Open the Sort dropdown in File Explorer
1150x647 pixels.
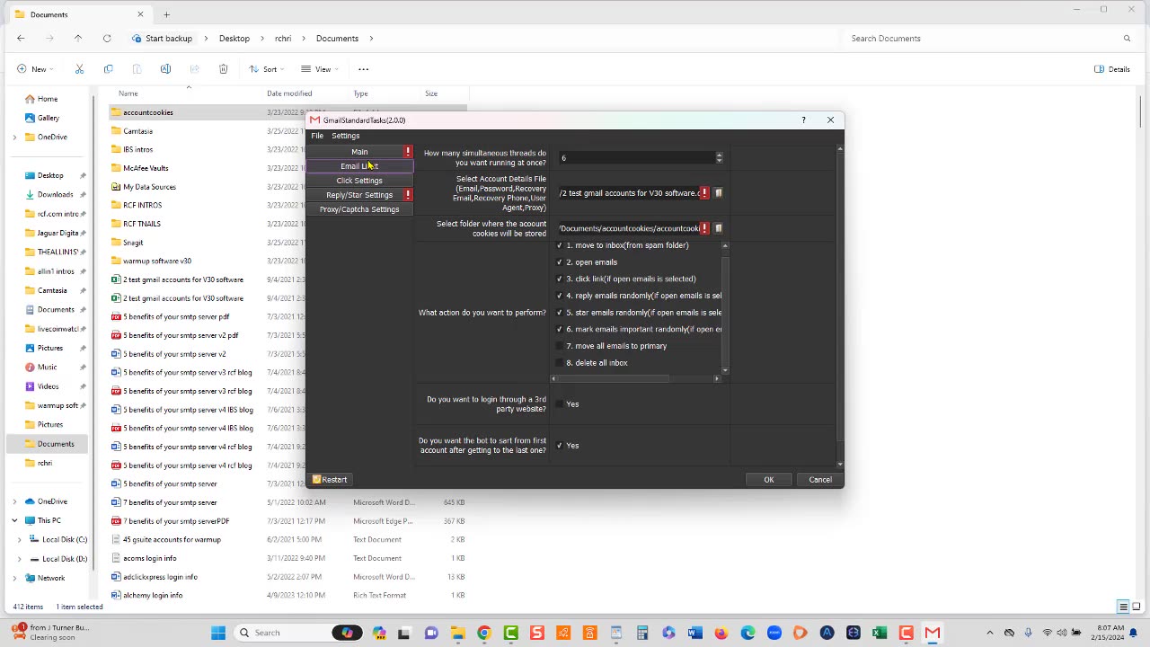[269, 69]
